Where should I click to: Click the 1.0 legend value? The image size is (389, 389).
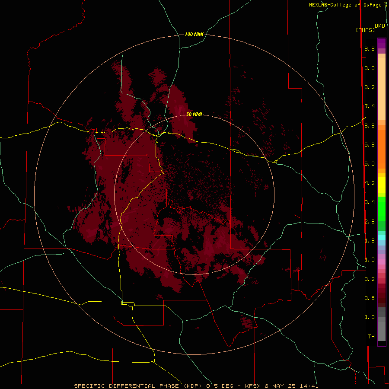370,259
